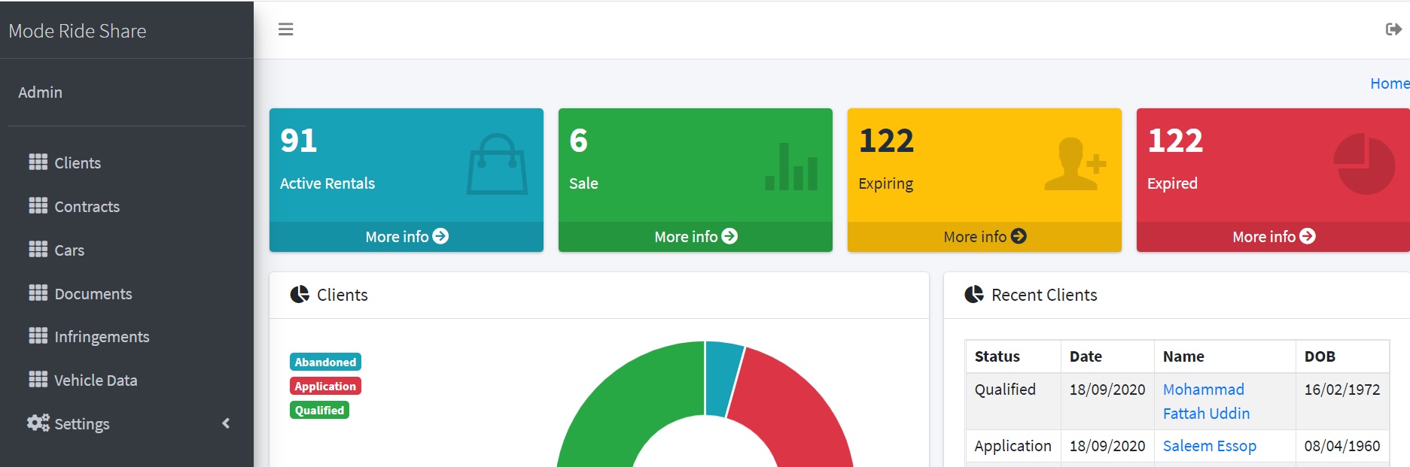Click the gears icon beside Settings
The height and width of the screenshot is (467, 1410).
point(38,423)
